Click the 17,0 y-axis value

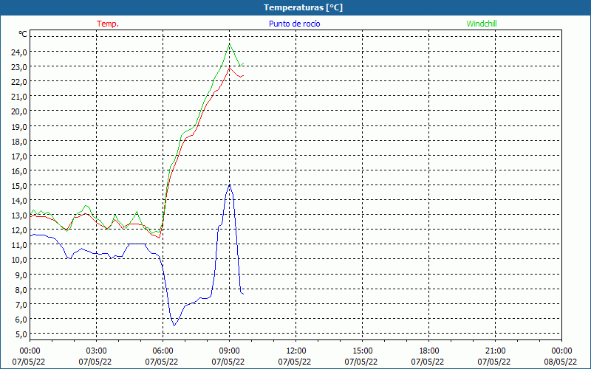tap(19, 156)
